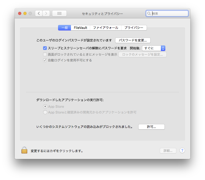The height and width of the screenshot is (180, 205).
Task: Select the App Store radio button
Action: 45,106
